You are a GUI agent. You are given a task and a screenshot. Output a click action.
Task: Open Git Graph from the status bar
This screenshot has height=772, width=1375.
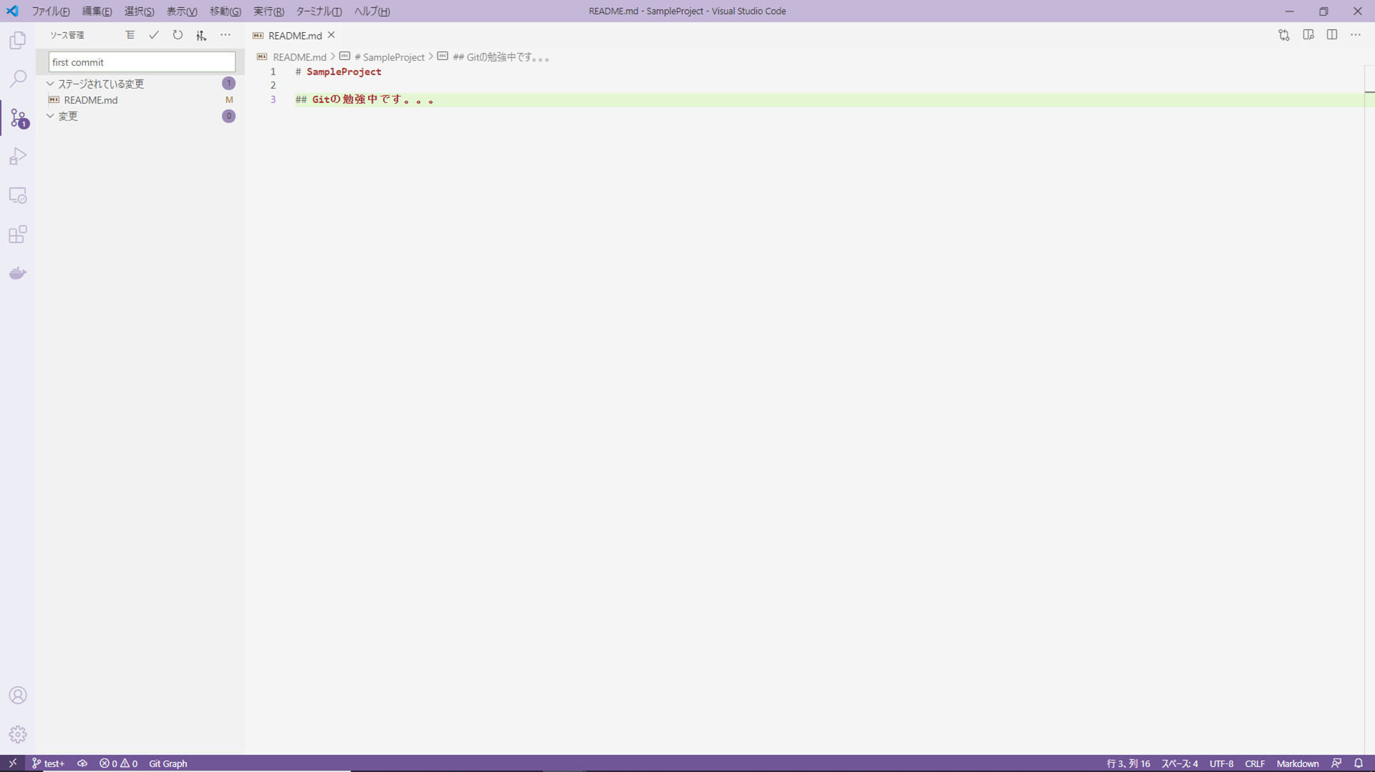pyautogui.click(x=168, y=763)
